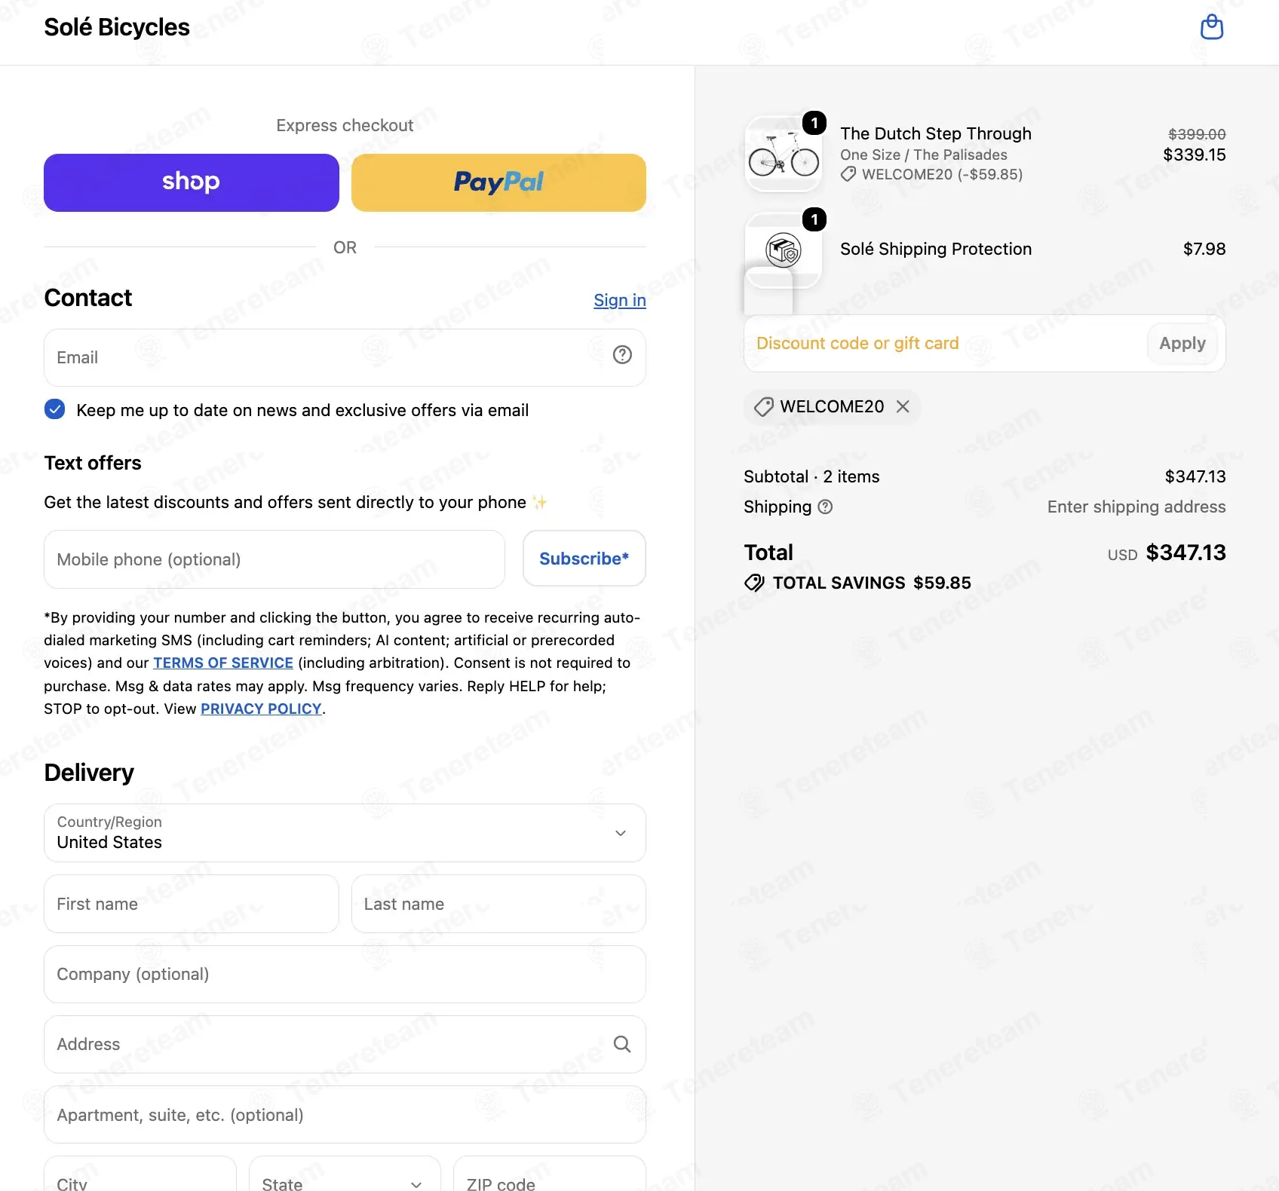Click the WELCOME20 (-$59.85) text under product
Viewport: 1279px width, 1191px height.
click(942, 174)
